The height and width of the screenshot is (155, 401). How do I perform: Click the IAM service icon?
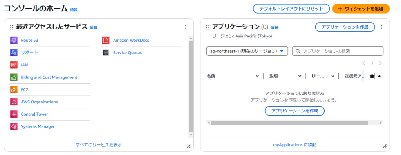pos(14,65)
